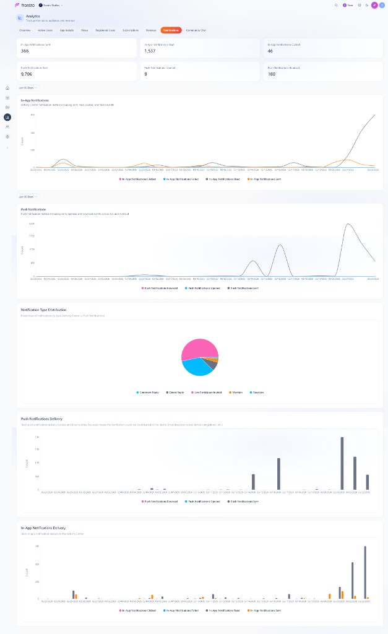Switch to the Active Users tab

(x=45, y=30)
